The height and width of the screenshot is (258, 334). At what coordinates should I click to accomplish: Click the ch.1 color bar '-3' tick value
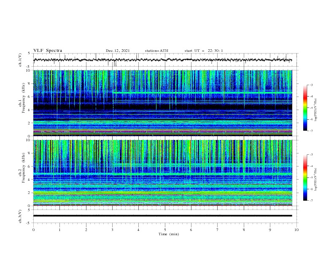[311, 85]
